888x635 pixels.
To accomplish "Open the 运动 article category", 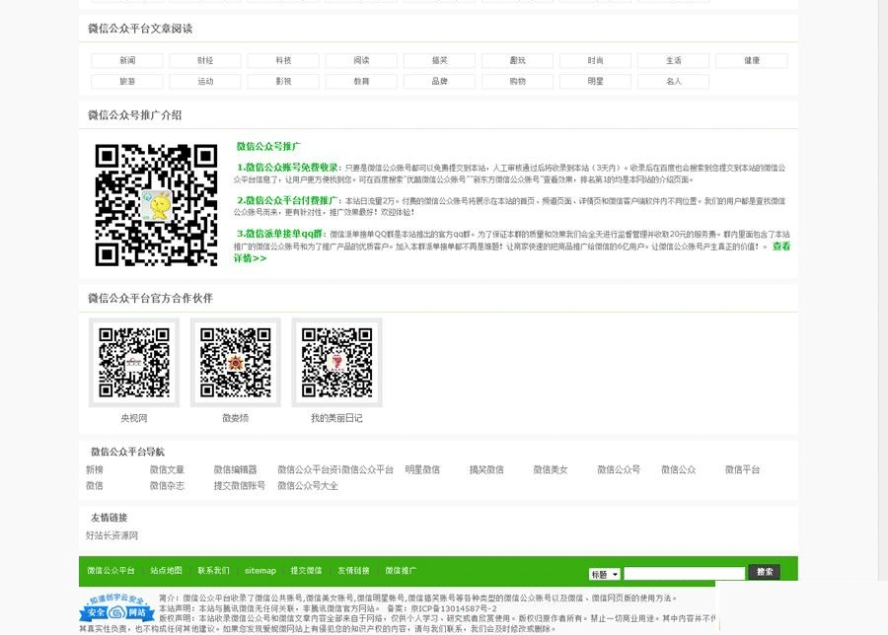I will click(205, 82).
